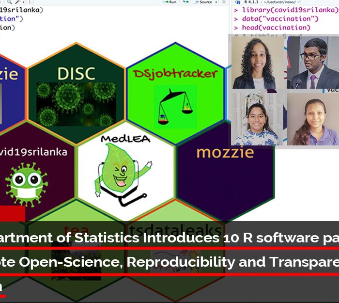Click the head(vaccination) line in console
The height and width of the screenshot is (303, 339).
click(276, 28)
